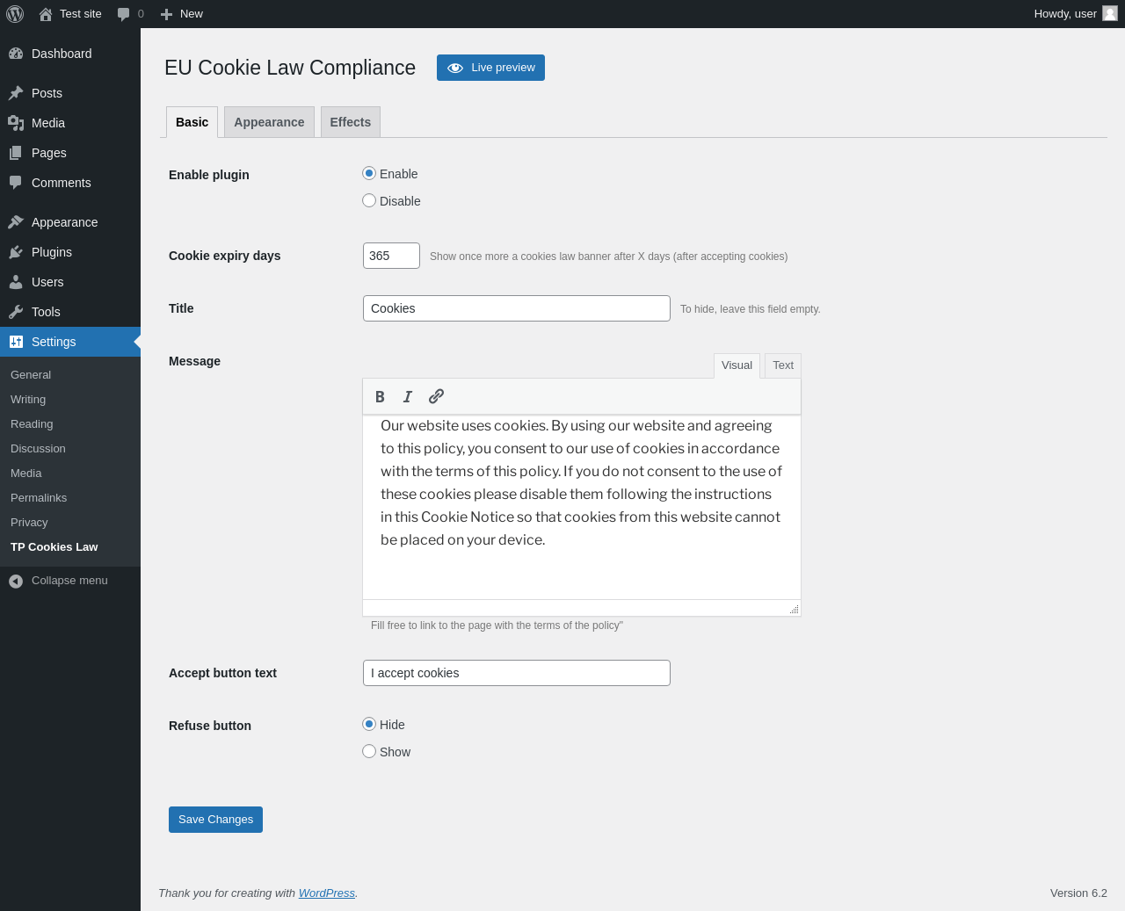The image size is (1125, 911).
Task: Toggle bold in the message editor
Action: 380,396
